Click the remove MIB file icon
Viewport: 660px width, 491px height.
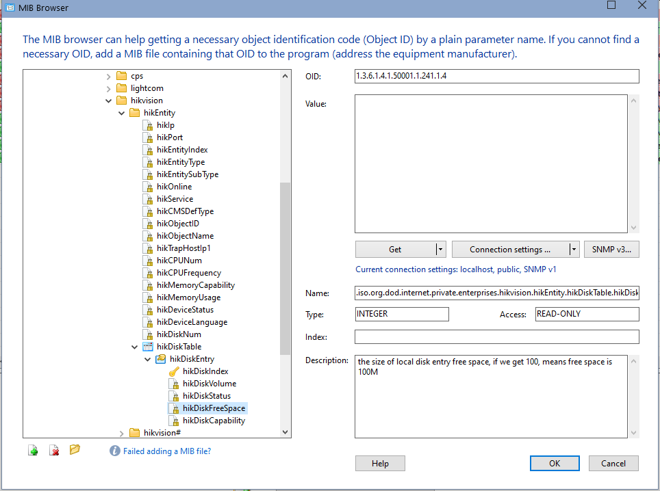[x=54, y=451]
